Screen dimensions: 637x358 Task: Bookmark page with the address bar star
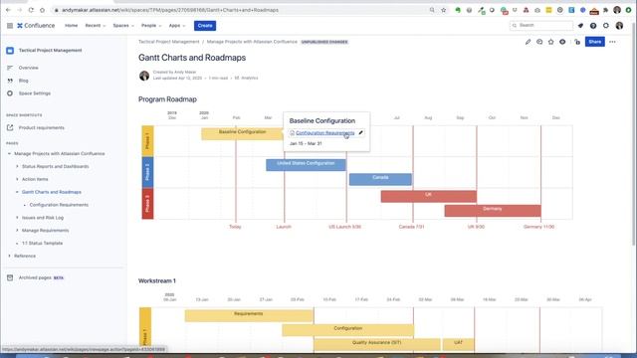[443, 10]
